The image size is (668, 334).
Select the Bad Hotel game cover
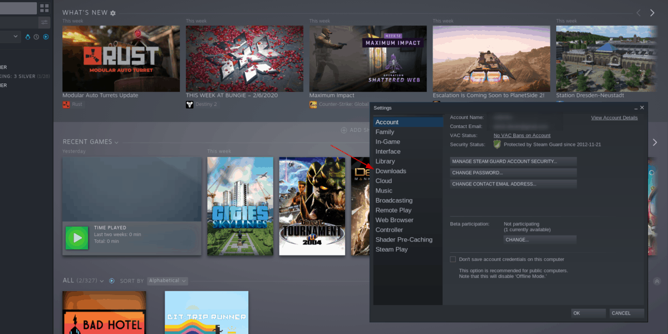(104, 312)
